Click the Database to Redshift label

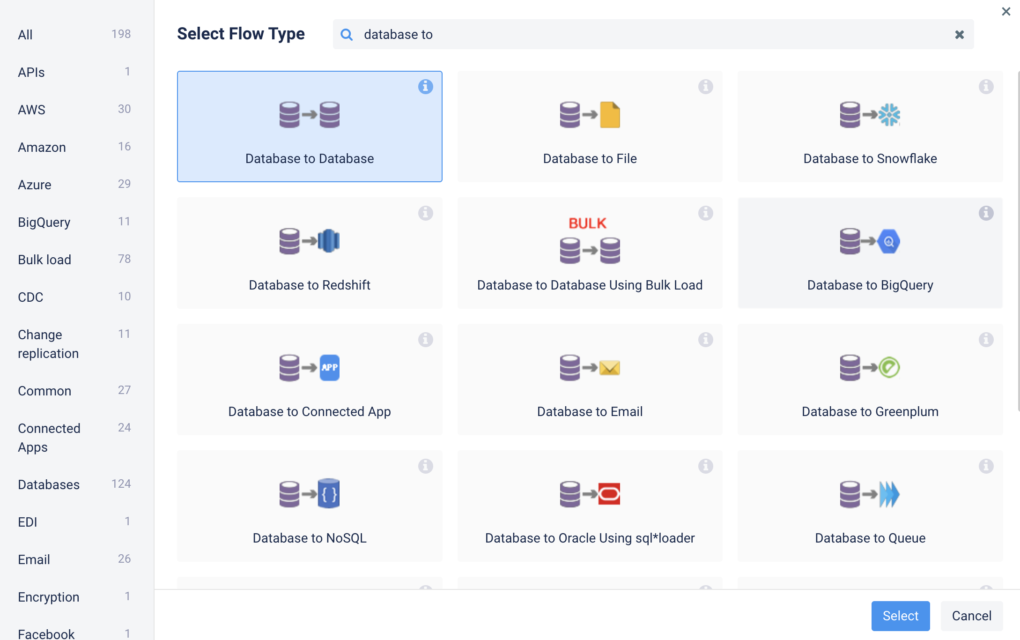(310, 285)
